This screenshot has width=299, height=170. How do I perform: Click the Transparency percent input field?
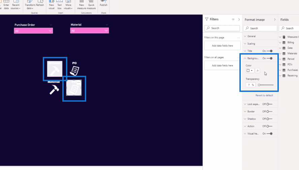[251, 85]
